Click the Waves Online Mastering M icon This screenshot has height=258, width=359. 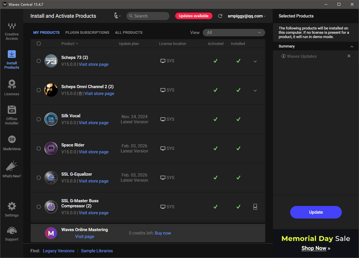click(x=51, y=233)
